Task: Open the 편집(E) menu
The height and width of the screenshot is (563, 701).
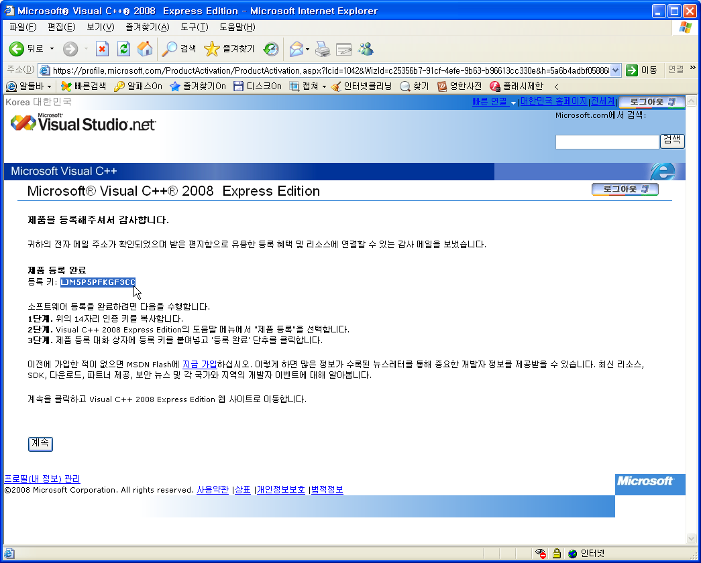Action: point(61,27)
